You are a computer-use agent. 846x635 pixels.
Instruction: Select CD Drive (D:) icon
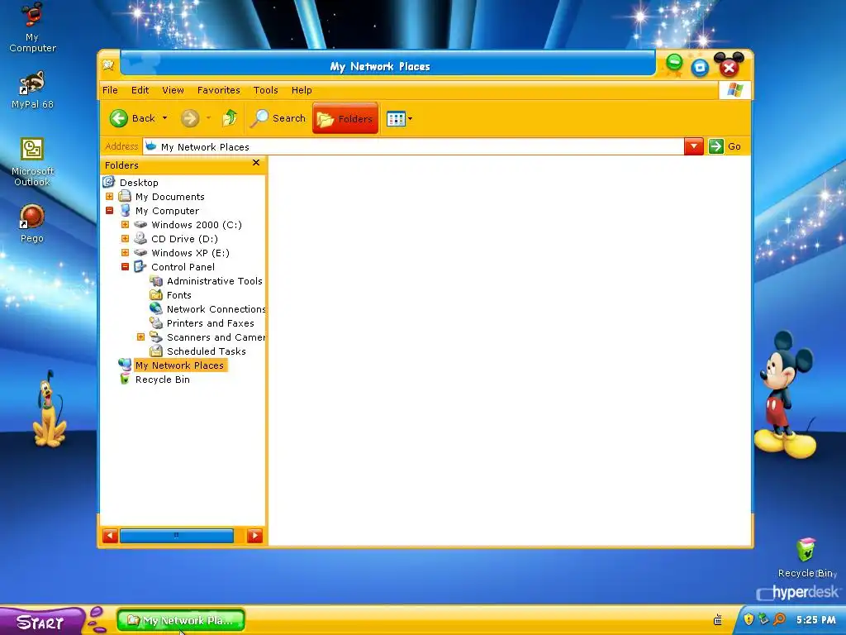140,238
